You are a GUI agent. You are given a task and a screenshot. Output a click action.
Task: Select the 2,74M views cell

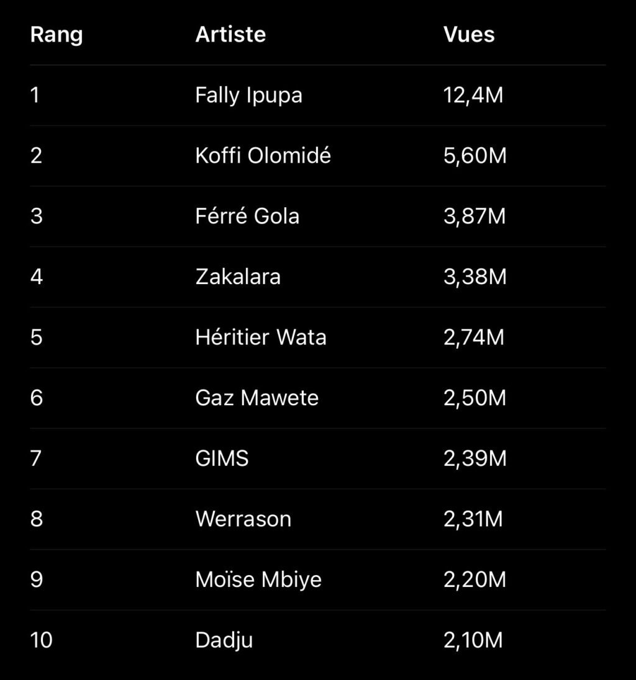coord(474,338)
